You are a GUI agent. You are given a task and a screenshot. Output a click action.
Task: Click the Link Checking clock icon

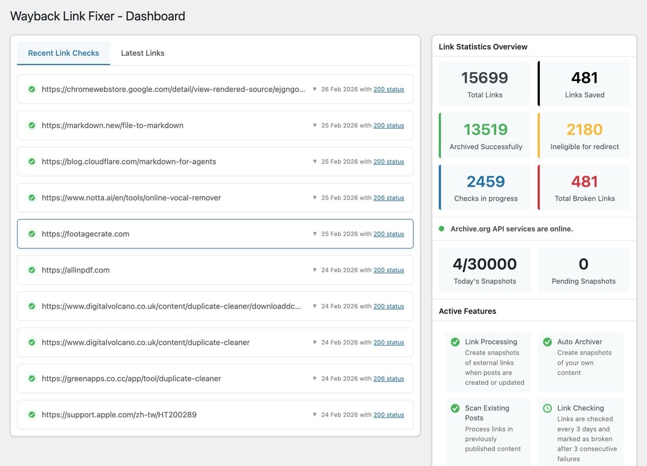[547, 408]
